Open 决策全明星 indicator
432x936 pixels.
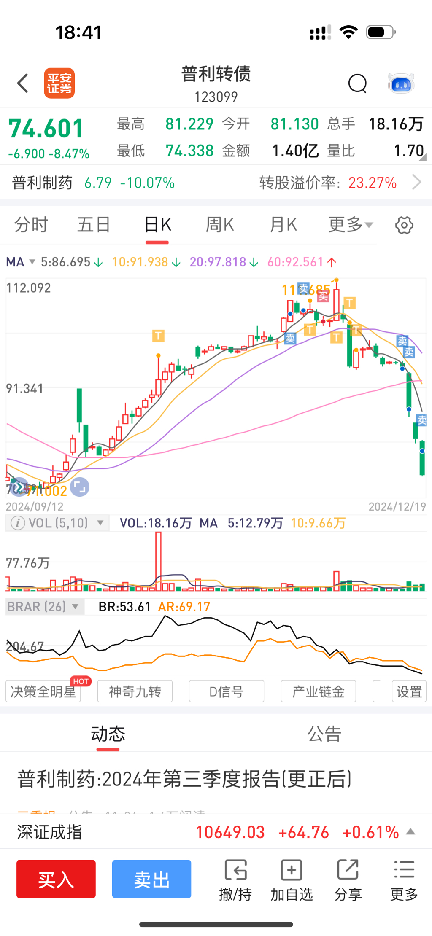pyautogui.click(x=43, y=691)
